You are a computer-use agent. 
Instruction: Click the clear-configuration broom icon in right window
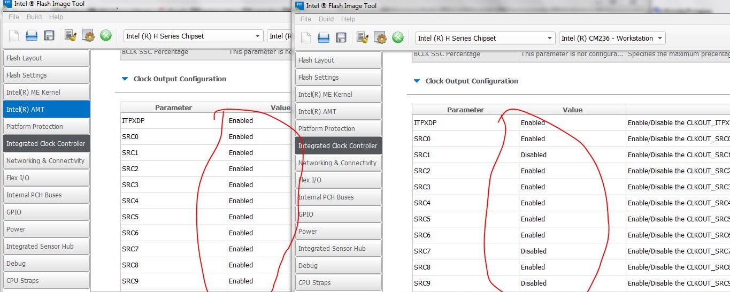pyautogui.click(x=363, y=38)
